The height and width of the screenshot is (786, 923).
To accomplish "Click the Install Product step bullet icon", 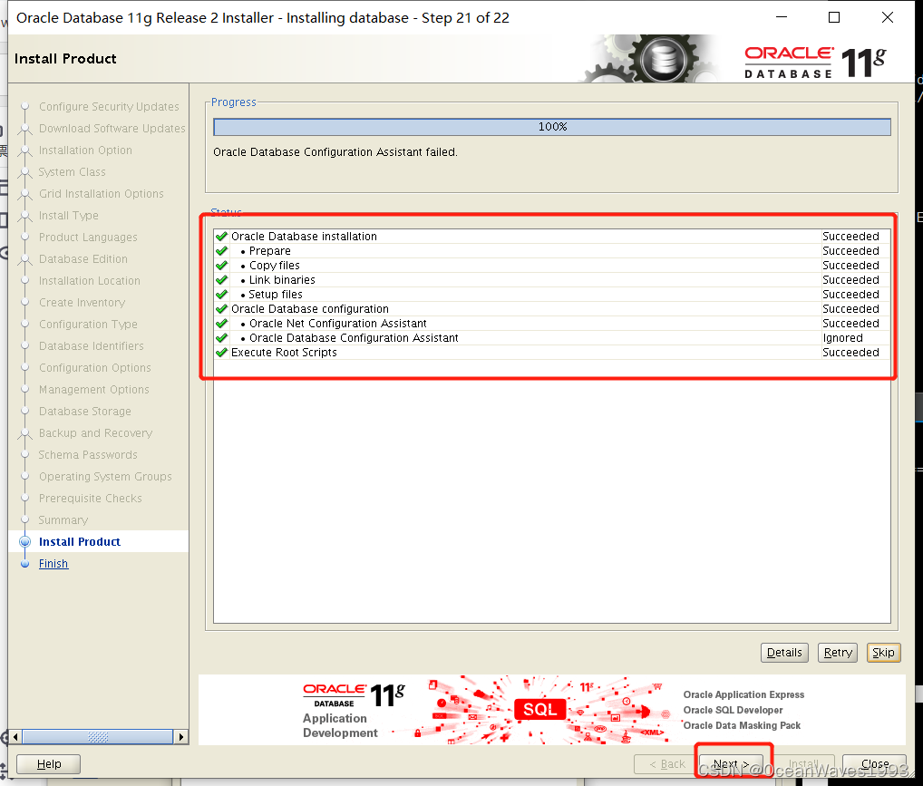I will (24, 541).
